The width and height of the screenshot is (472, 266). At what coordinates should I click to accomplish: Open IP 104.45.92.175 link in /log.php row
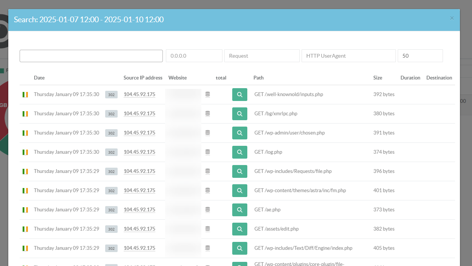[139, 152]
